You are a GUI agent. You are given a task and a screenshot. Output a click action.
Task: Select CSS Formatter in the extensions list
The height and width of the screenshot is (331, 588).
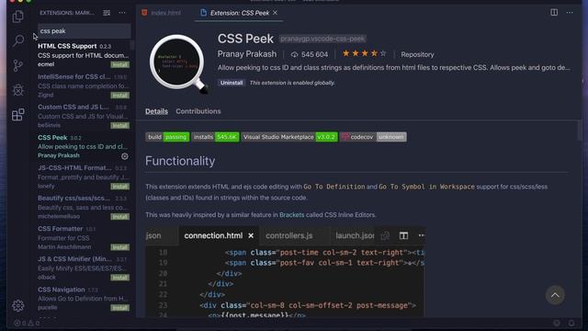pyautogui.click(x=84, y=237)
